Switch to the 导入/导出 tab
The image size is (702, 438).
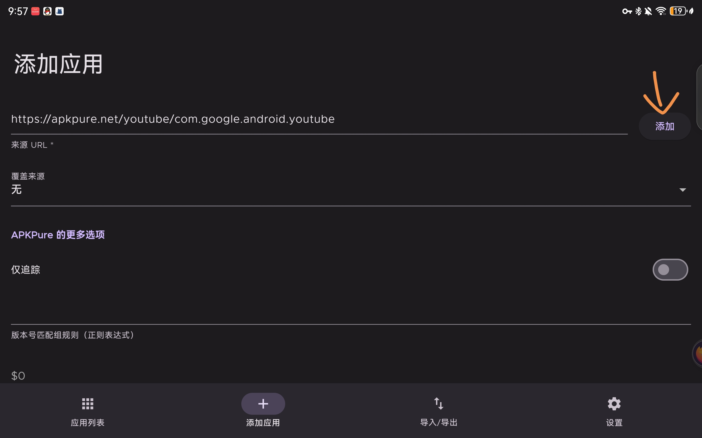[x=438, y=422]
